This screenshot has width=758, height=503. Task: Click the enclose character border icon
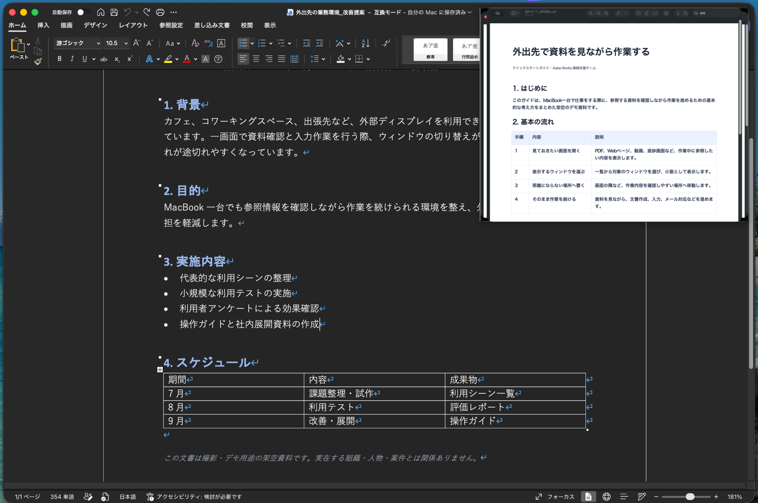221,43
